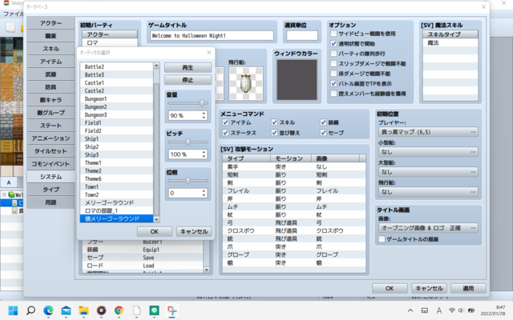The width and height of the screenshot is (513, 320).
Task: Increase volume percentage spinner
Action: pyautogui.click(x=204, y=114)
